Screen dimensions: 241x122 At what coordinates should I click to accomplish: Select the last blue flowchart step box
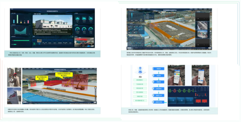point(158,102)
